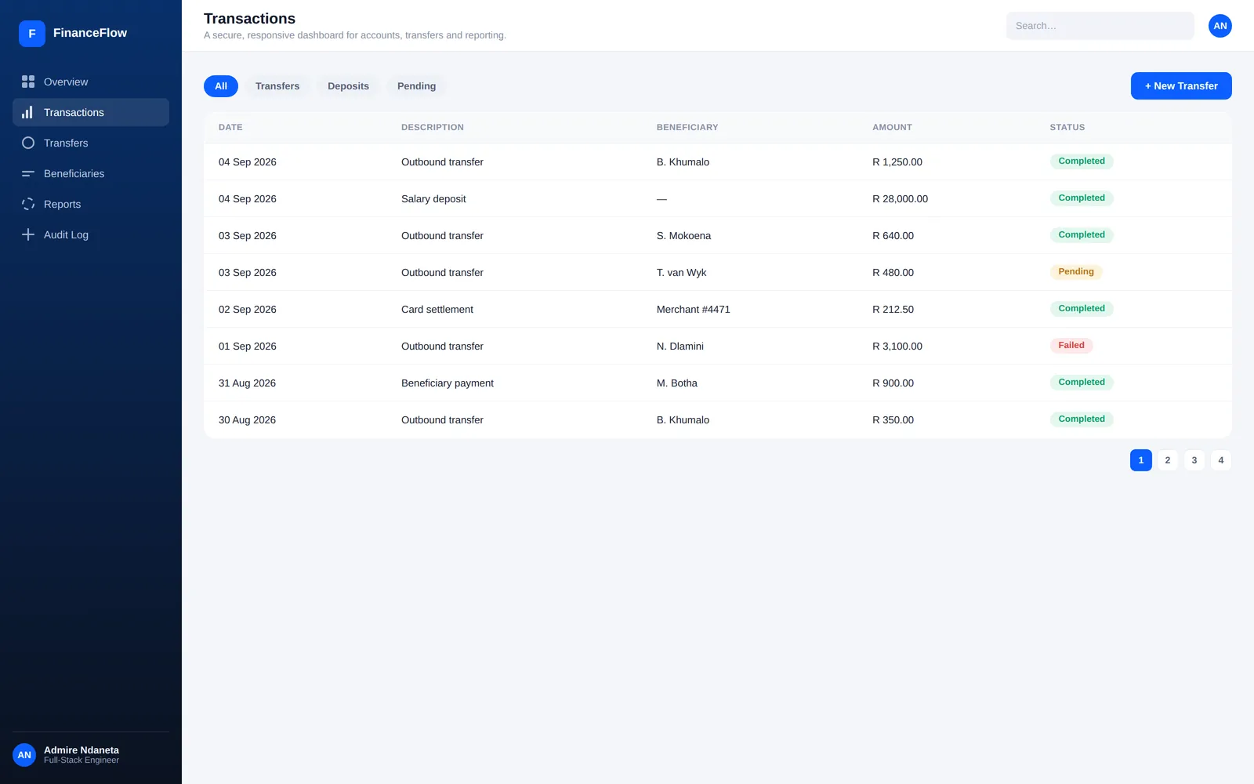This screenshot has width=1254, height=784.
Task: Click the Admire Ndaneta user name
Action: [x=82, y=750]
